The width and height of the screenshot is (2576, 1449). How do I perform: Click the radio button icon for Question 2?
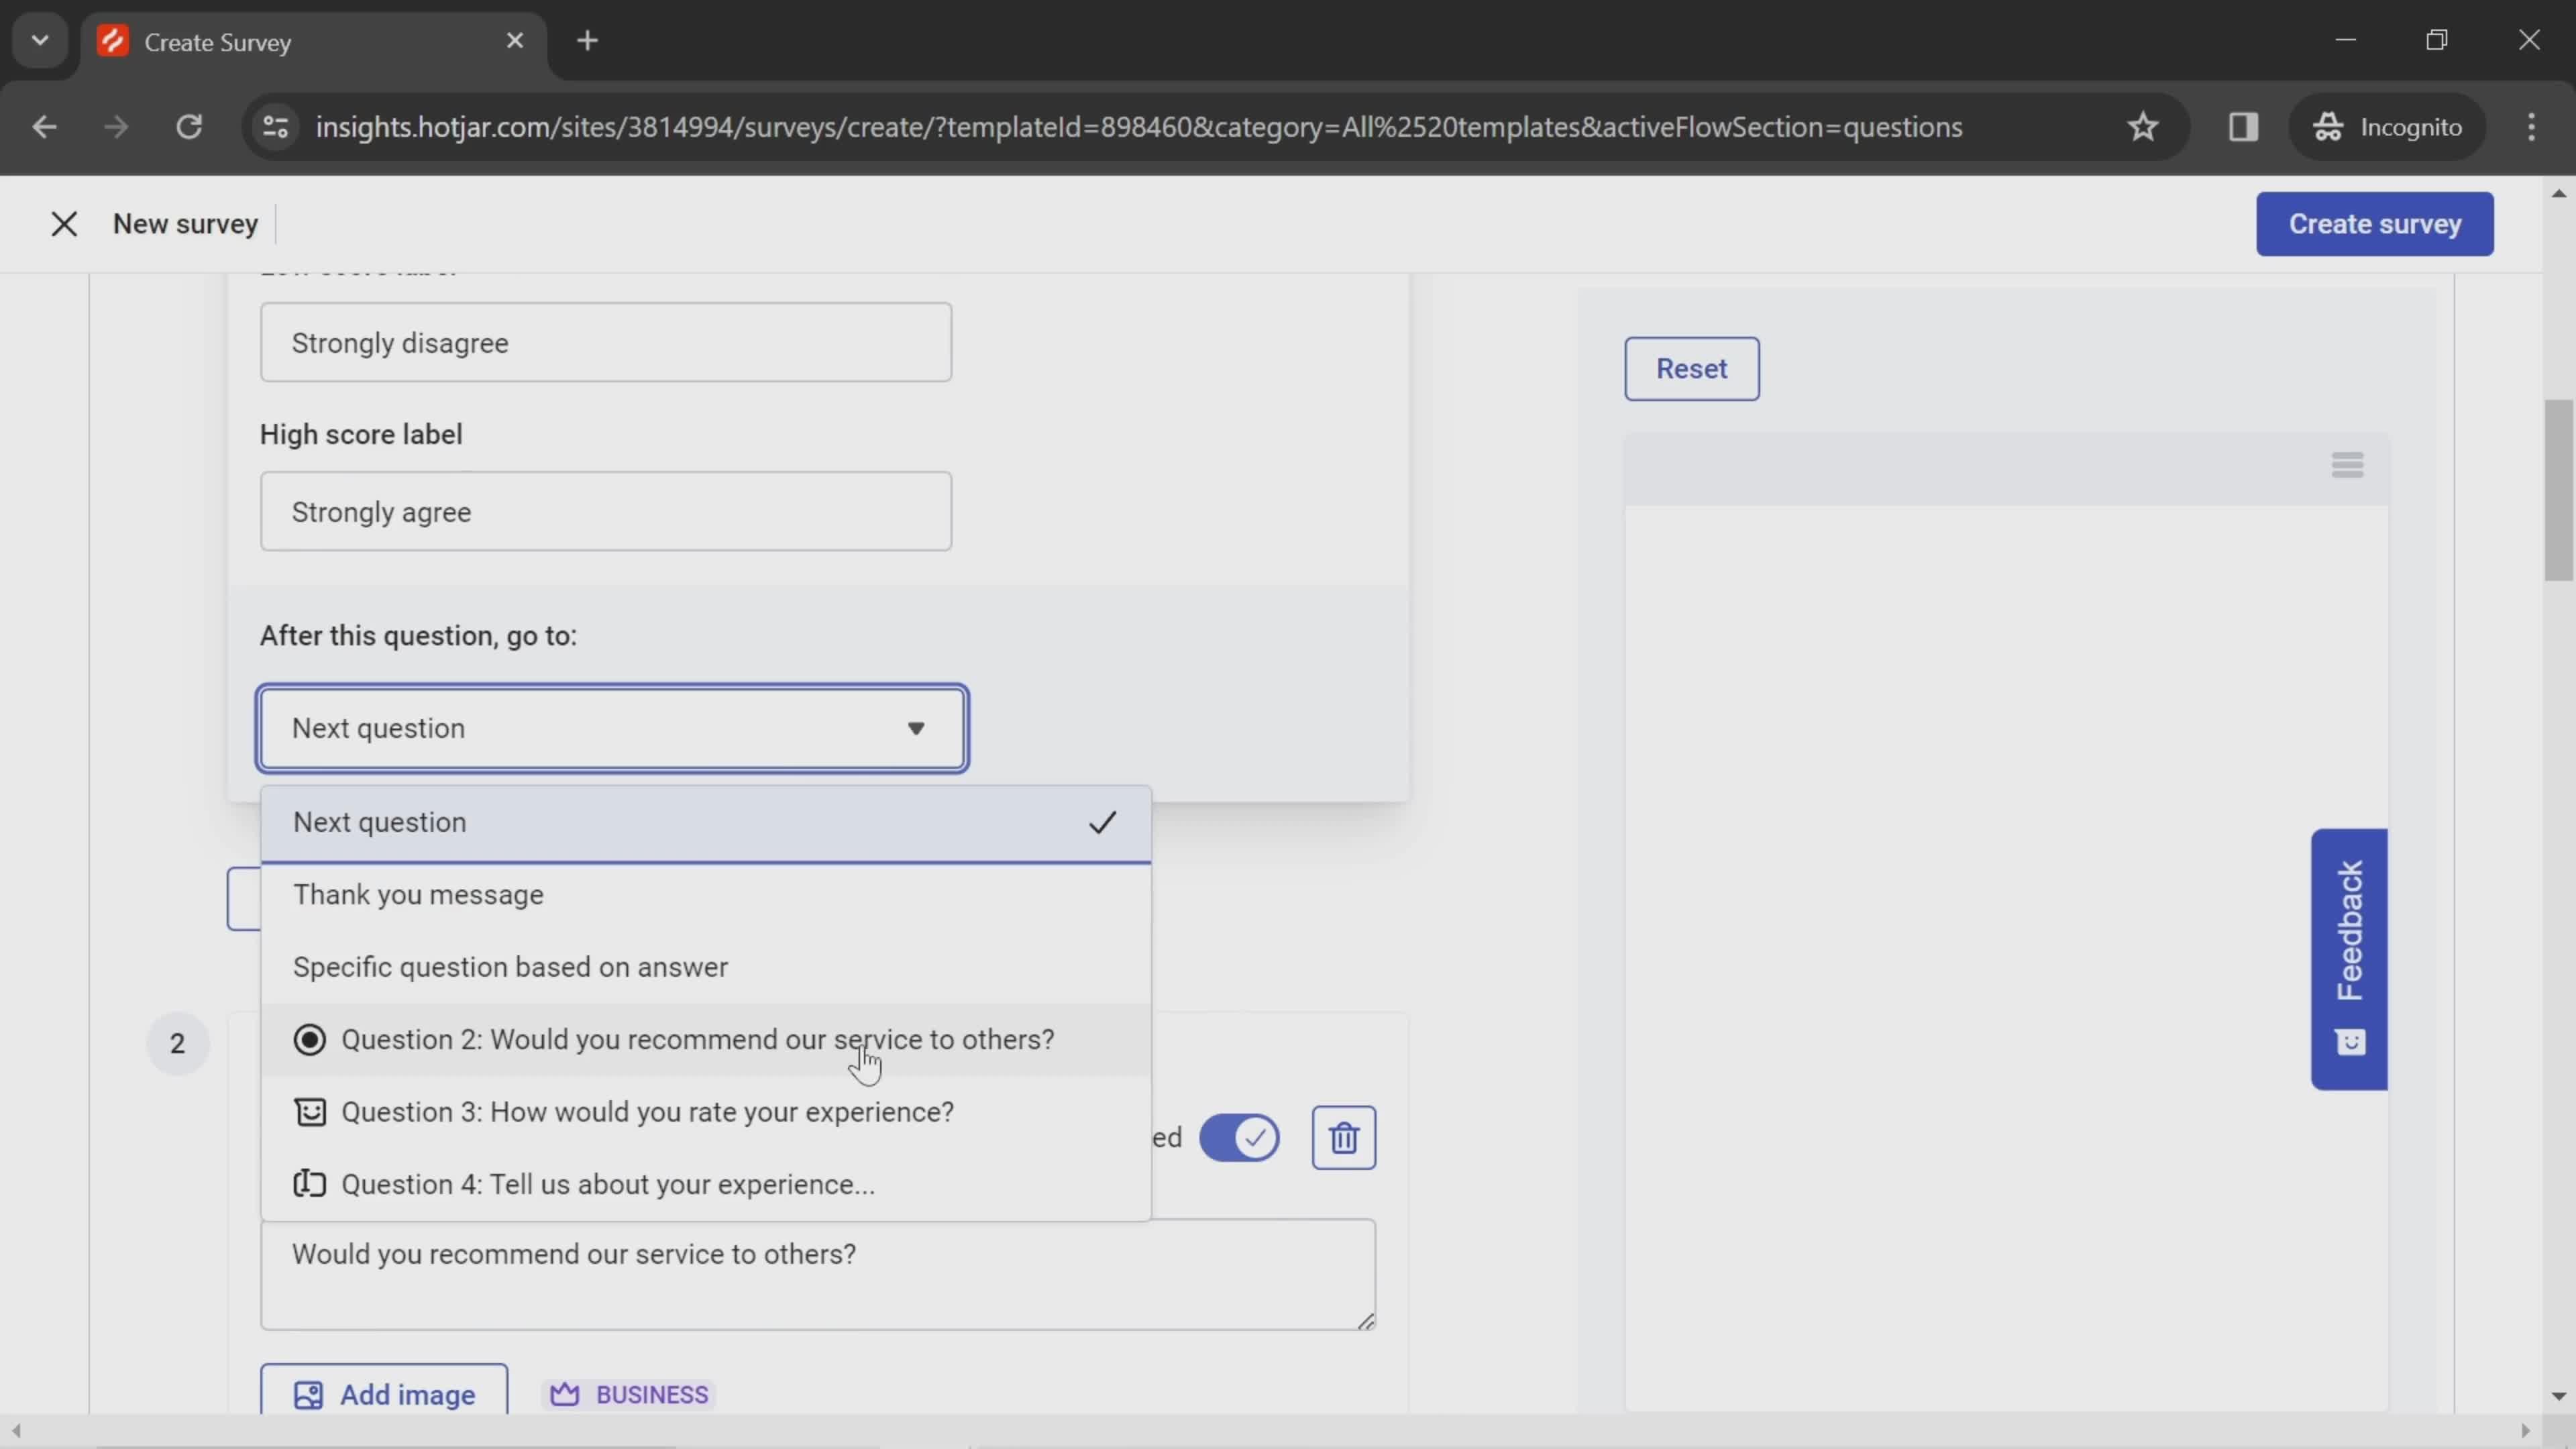click(310, 1038)
